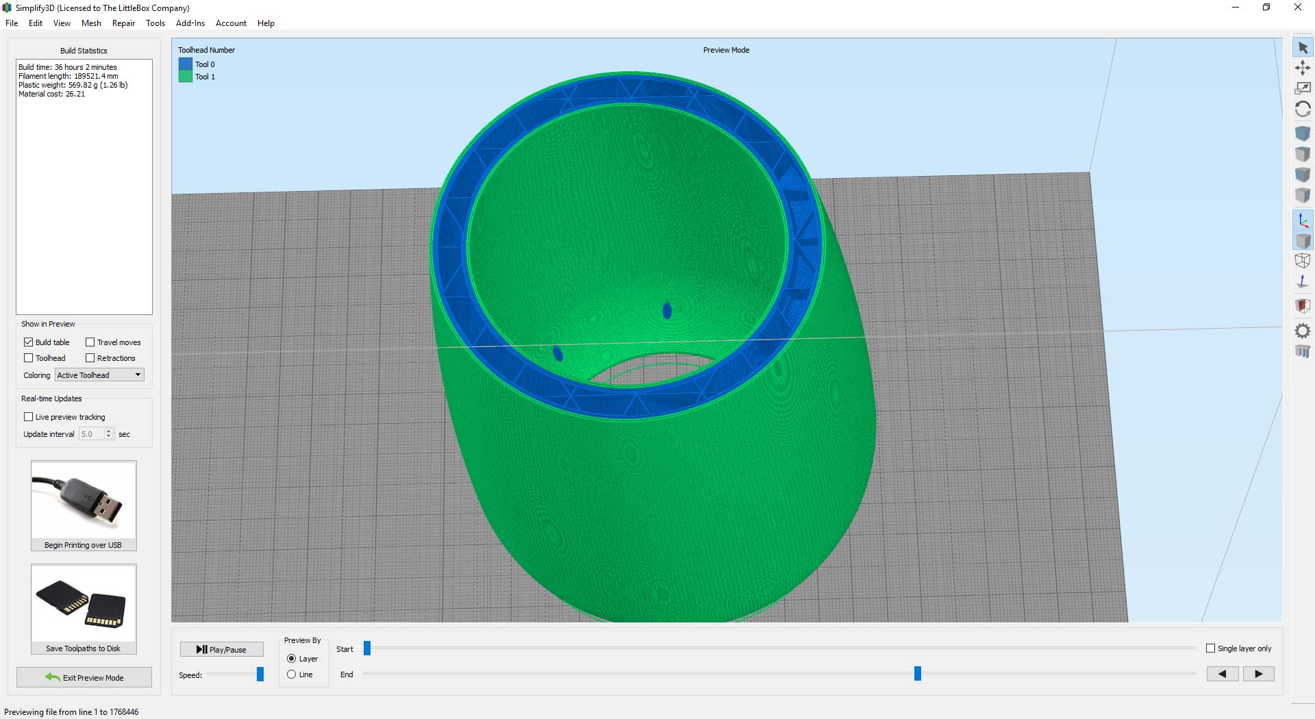Open the Help menu
Viewport: 1315px width, 719px height.
(x=266, y=23)
